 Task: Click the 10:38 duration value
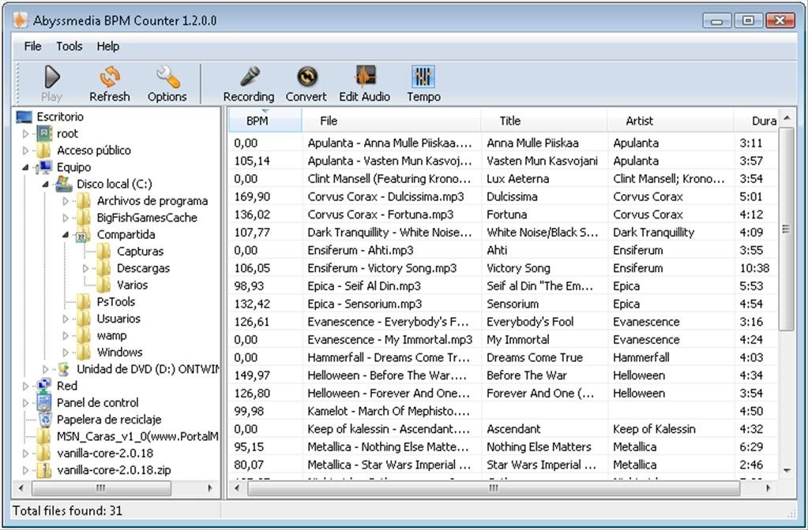(x=754, y=268)
